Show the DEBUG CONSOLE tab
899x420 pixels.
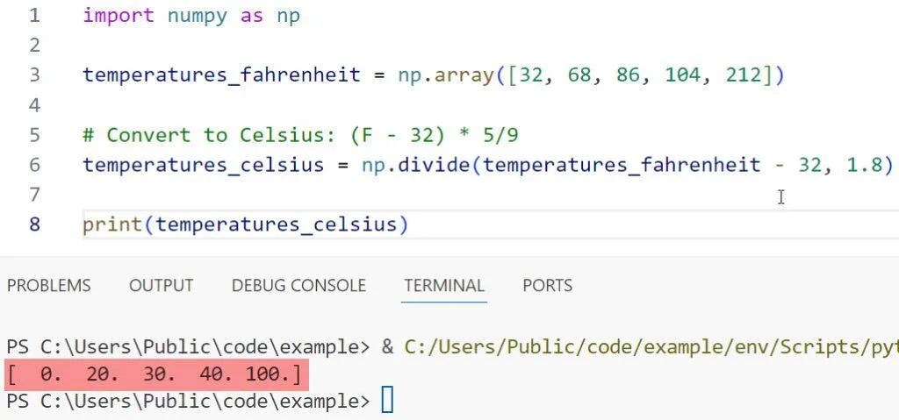[x=298, y=285]
